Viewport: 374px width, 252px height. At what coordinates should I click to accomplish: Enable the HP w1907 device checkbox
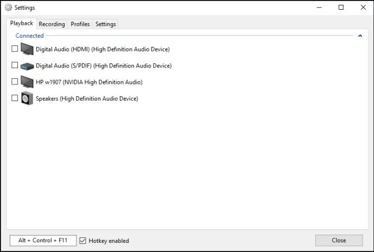[x=15, y=81]
